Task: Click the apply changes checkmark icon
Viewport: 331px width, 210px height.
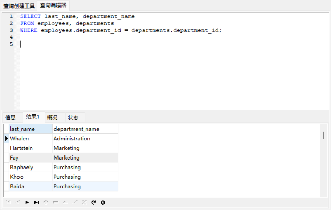Action: click(74, 202)
